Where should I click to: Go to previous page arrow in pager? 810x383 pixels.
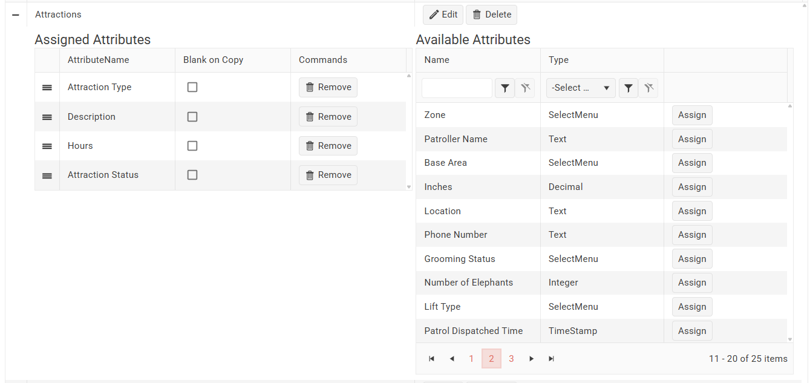click(451, 359)
